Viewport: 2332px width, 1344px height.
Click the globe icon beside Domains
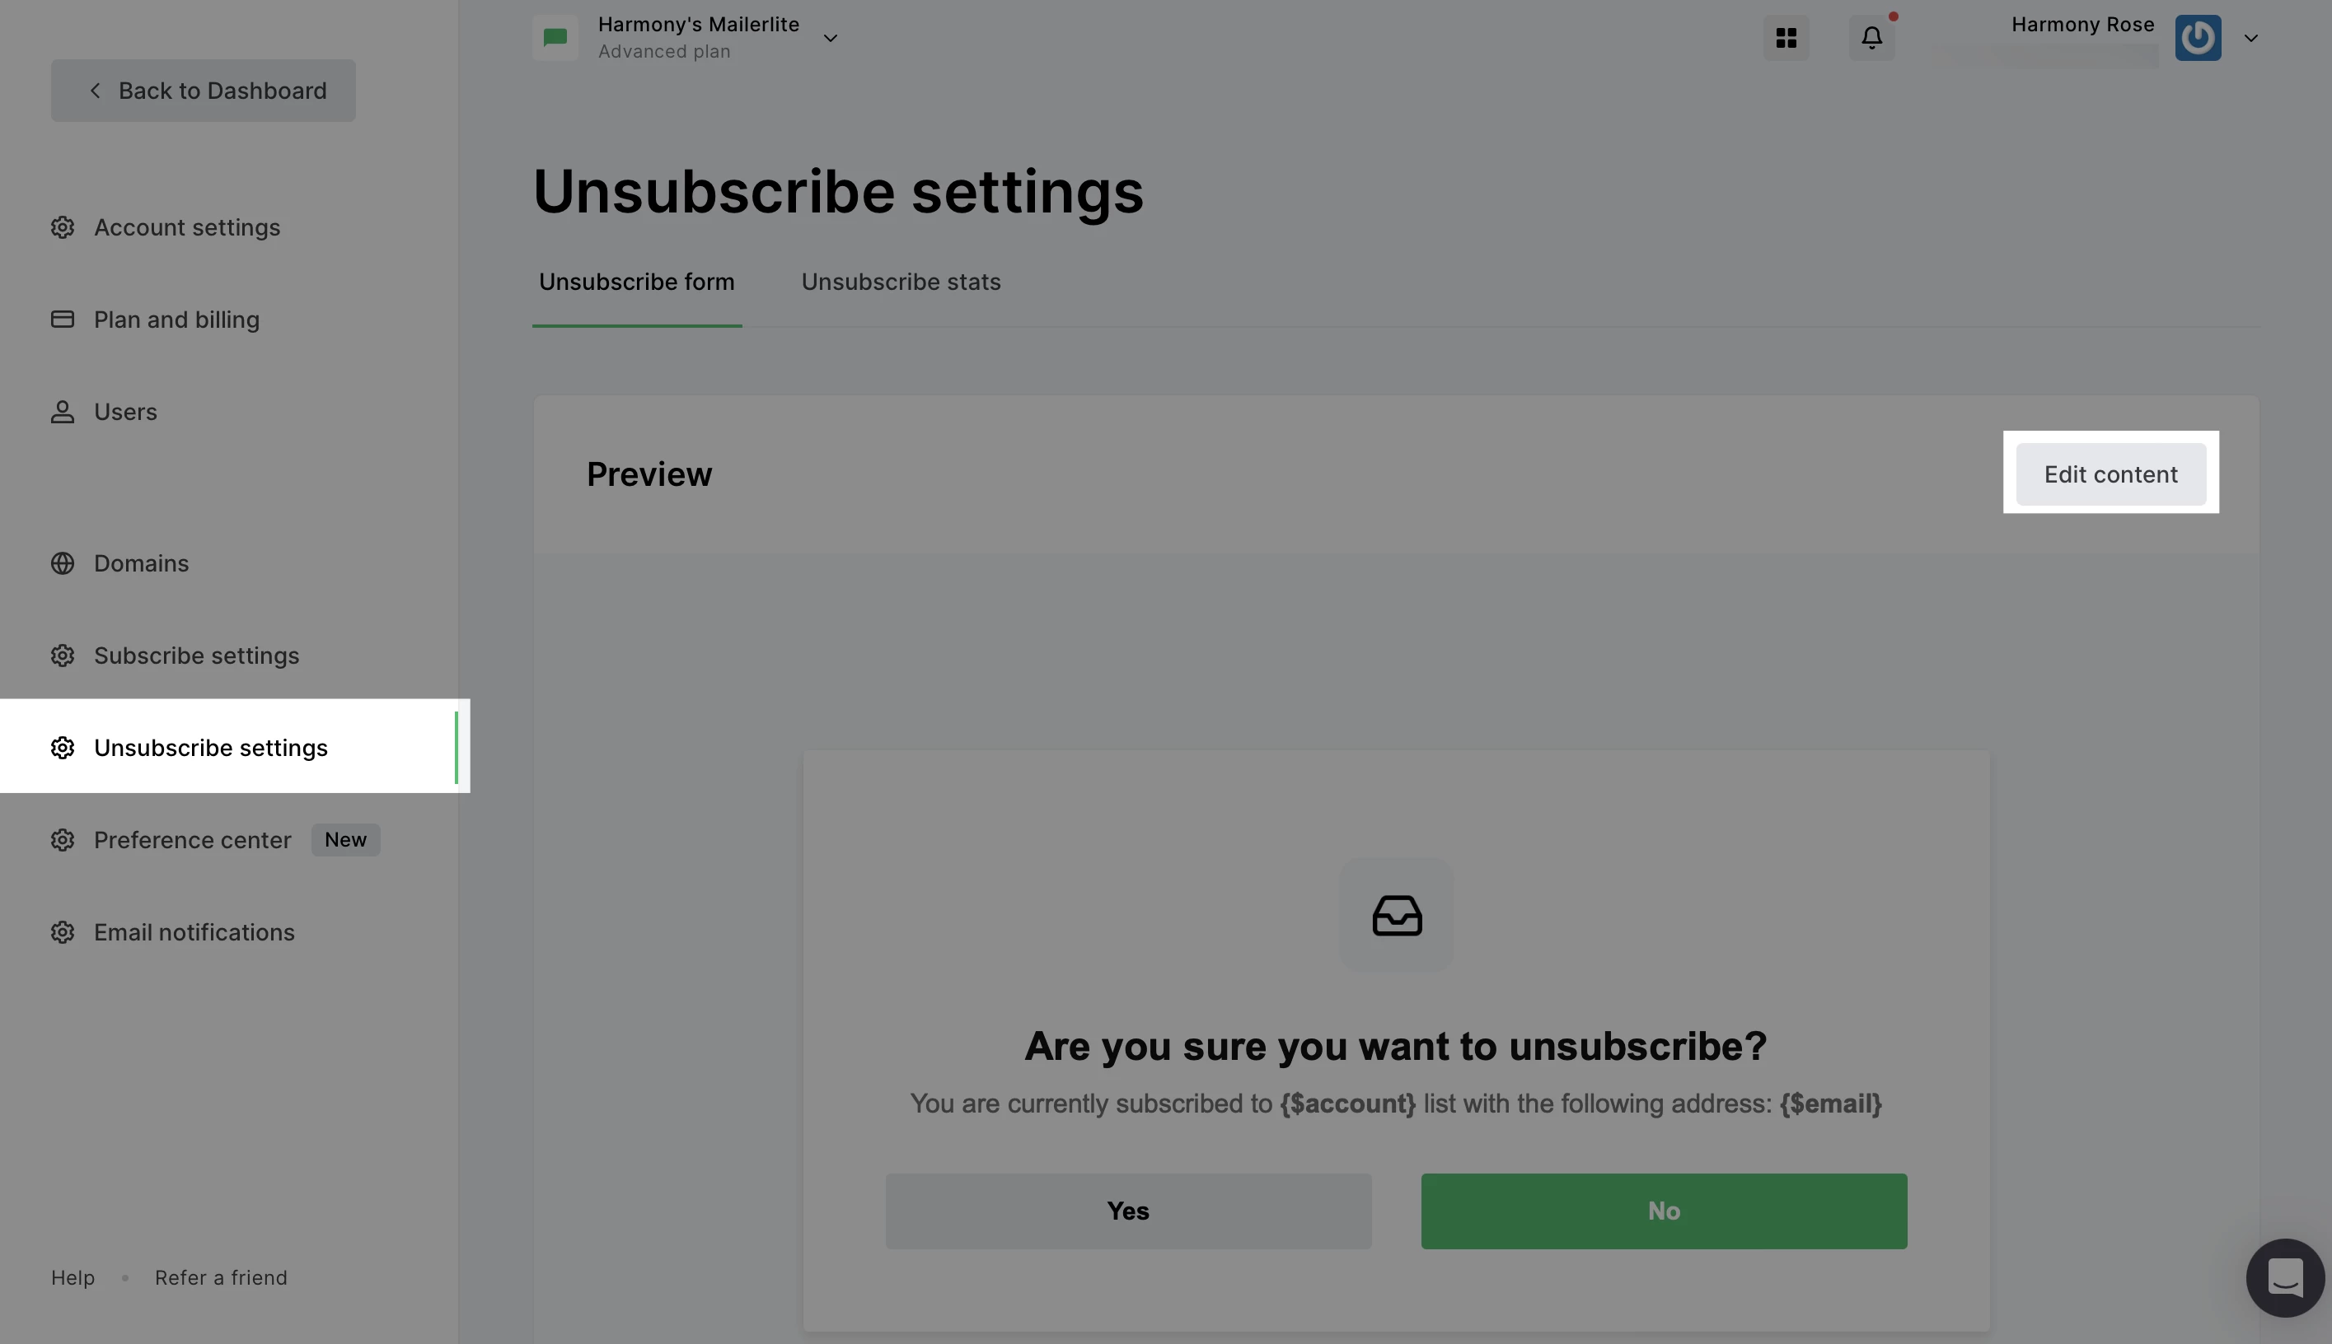[62, 563]
